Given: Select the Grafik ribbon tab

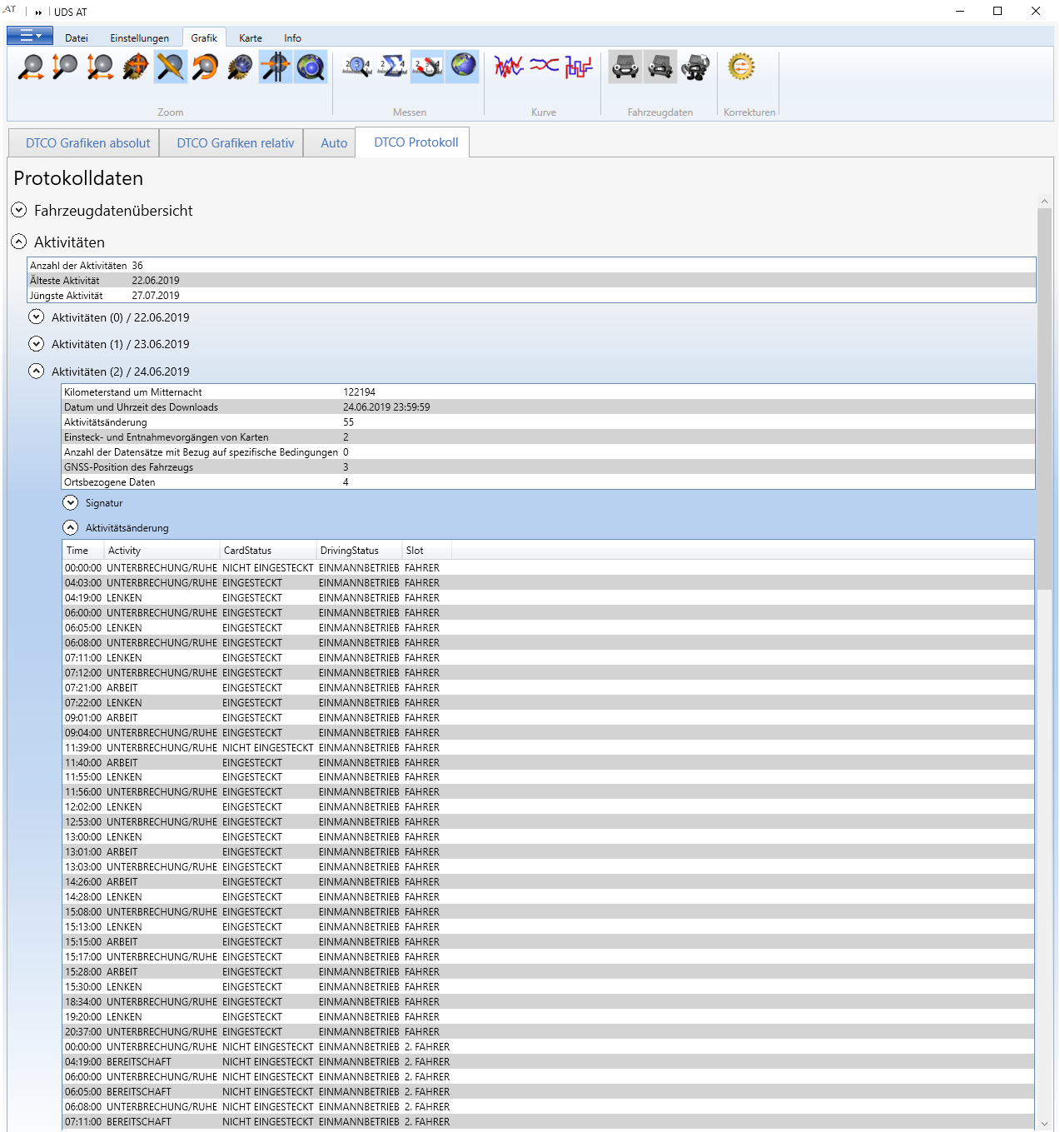Looking at the screenshot, I should tap(204, 37).
